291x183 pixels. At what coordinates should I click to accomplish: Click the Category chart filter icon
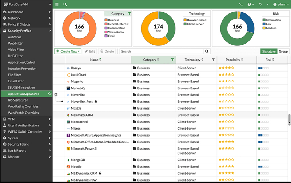[x=129, y=13]
